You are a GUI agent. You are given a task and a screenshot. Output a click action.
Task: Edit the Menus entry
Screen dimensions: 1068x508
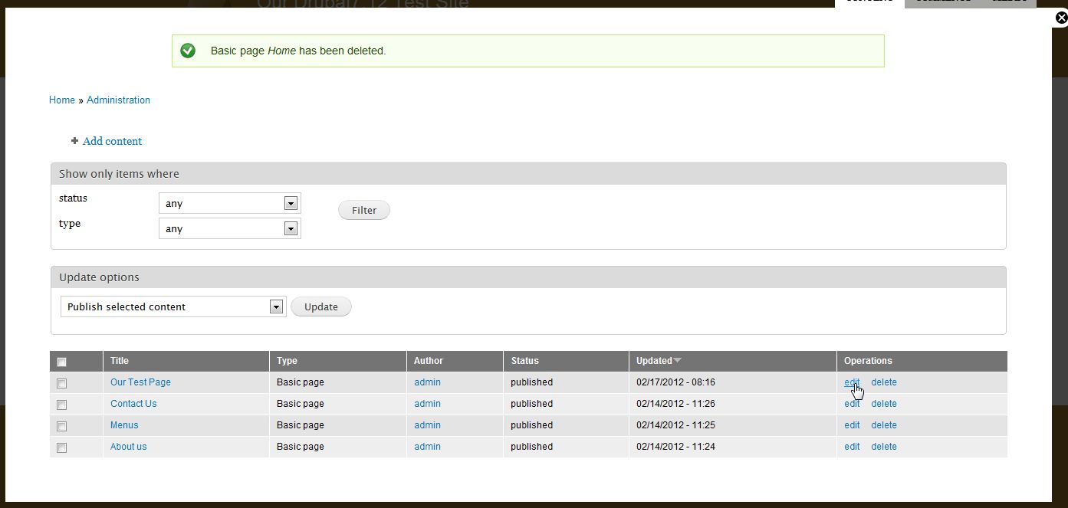pos(852,425)
